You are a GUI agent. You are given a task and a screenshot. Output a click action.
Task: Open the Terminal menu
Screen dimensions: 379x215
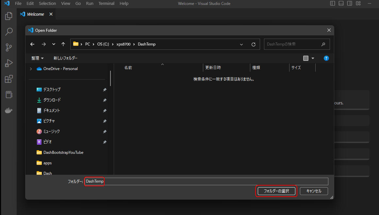click(107, 3)
